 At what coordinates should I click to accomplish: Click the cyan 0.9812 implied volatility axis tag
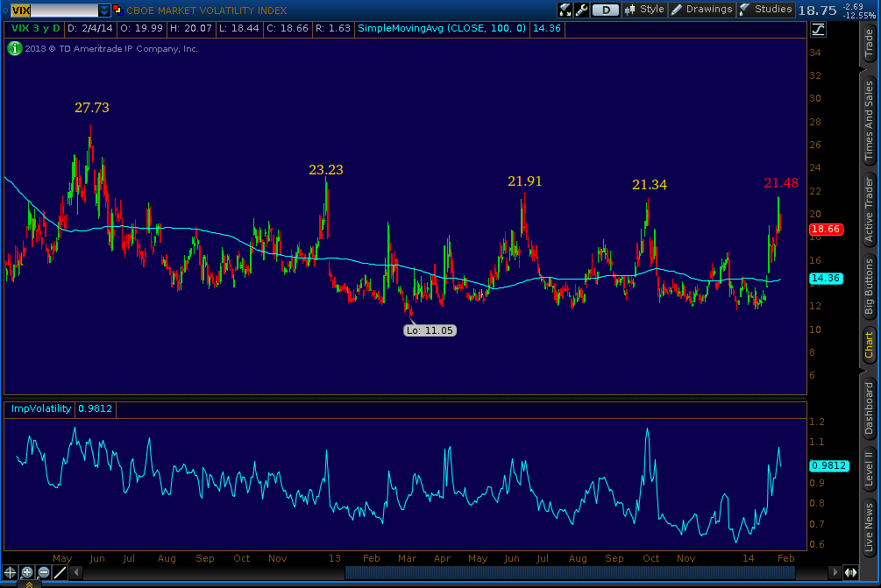(x=828, y=465)
